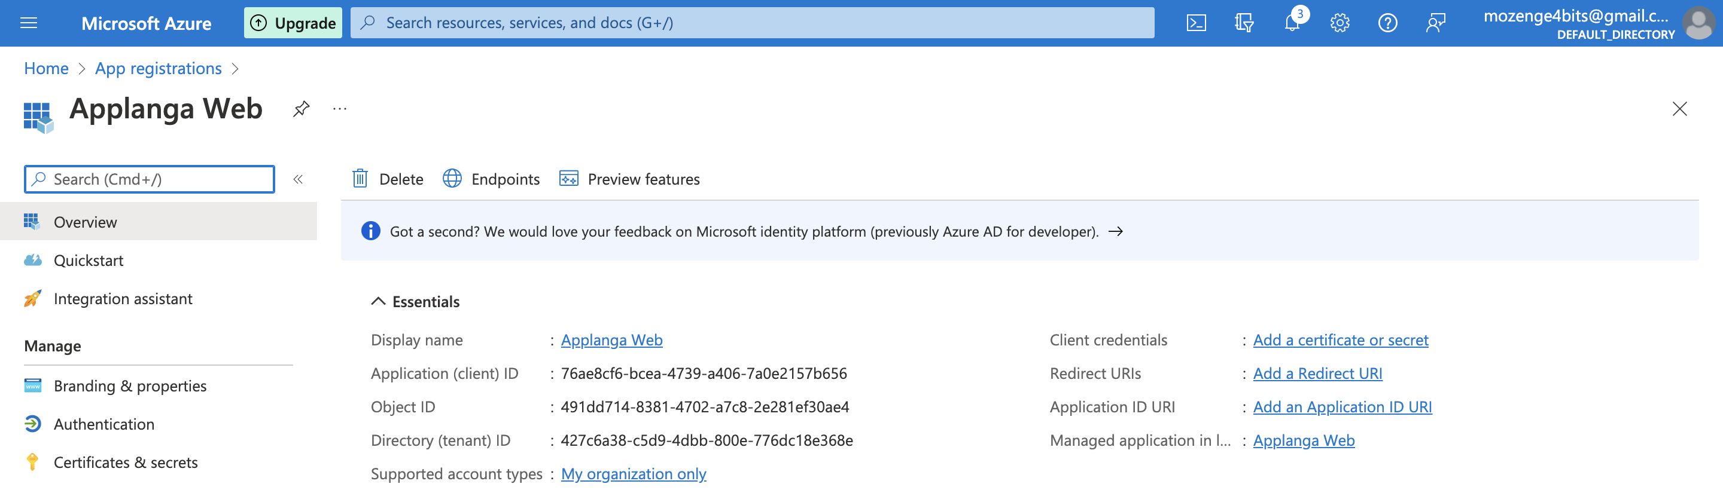The height and width of the screenshot is (490, 1723).
Task: Open portal settings gear
Action: (1340, 23)
